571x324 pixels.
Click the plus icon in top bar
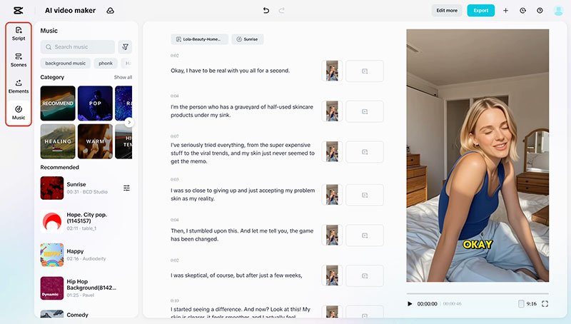tap(505, 11)
